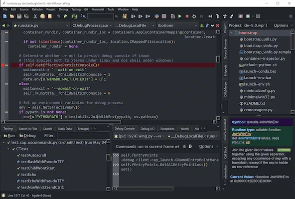Image resolution: width=295 pixels, height=199 pixels.
Task: Close the editor with the red X
Action: [217, 25]
